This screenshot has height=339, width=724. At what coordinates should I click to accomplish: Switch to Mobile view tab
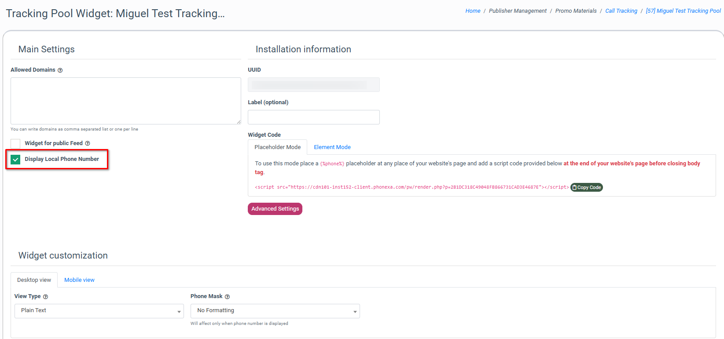tap(79, 280)
